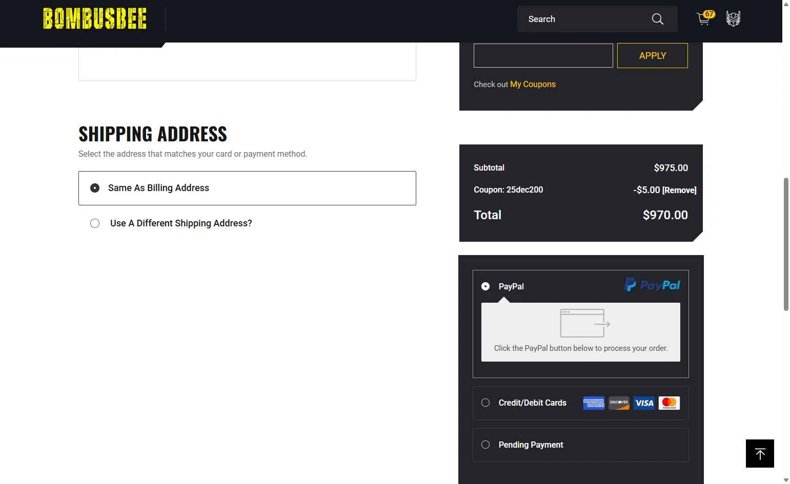Select Same As Billing Address option

pyautogui.click(x=247, y=188)
